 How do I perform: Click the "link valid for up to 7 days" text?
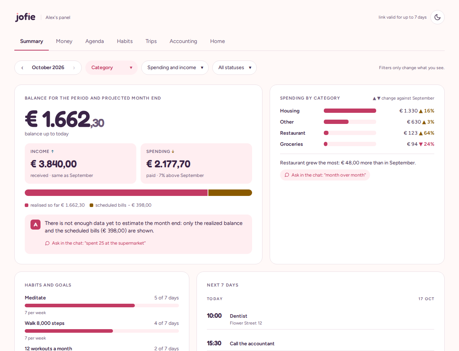tap(403, 17)
